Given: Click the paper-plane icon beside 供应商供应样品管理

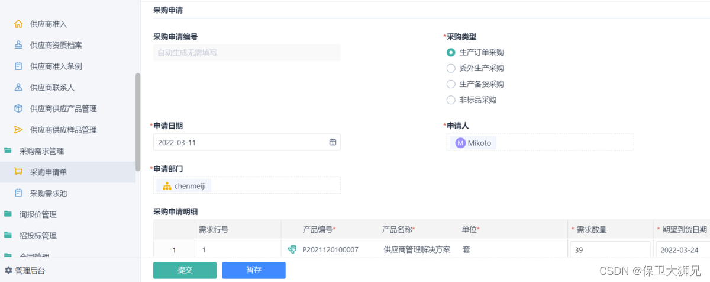Looking at the screenshot, I should pos(18,130).
